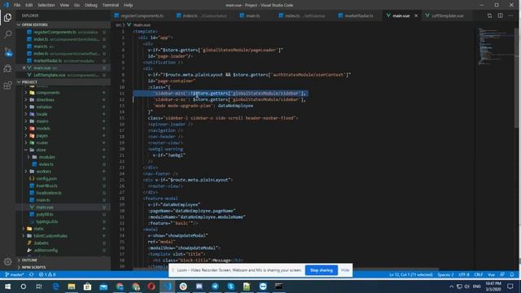Click the notifications bell in status bar
Screen dimensions: 521x293
click(512, 275)
